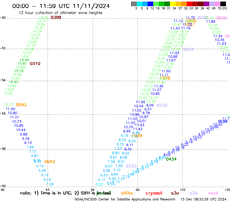Click the 13.64 wave height value
The height and width of the screenshot is (202, 230).
pyautogui.click(x=159, y=62)
